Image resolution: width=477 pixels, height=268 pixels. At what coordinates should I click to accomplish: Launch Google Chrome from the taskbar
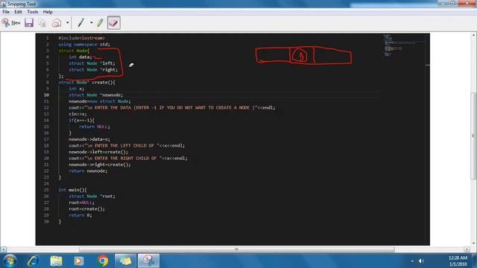point(103,261)
